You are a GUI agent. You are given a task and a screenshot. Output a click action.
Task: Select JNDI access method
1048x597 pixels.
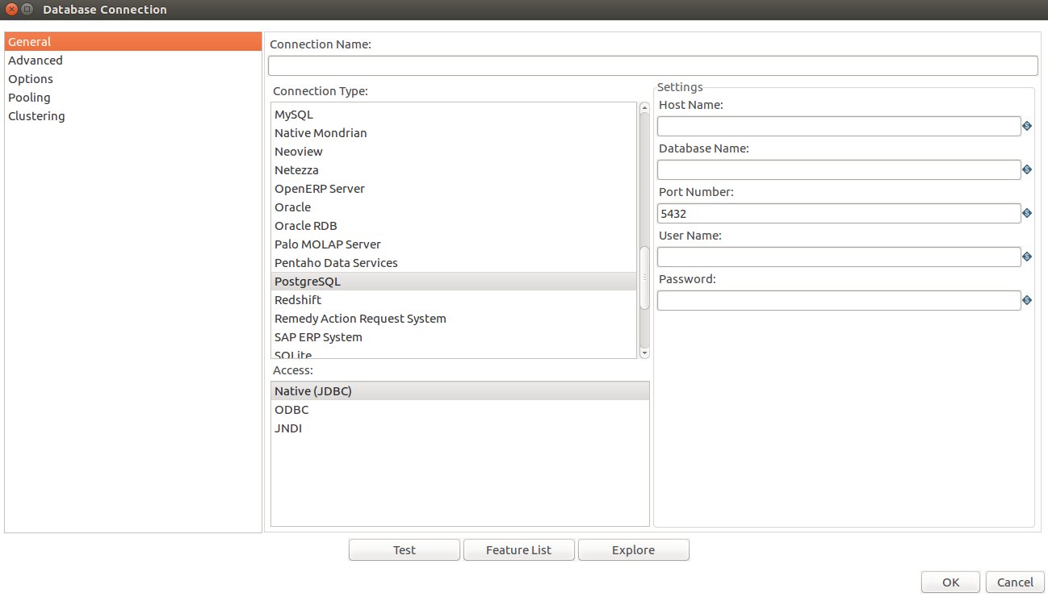[288, 428]
